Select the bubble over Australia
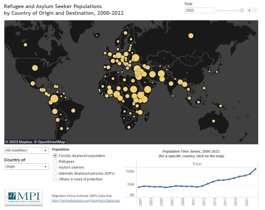Screen dimensions: 265x210 coord(213,121)
